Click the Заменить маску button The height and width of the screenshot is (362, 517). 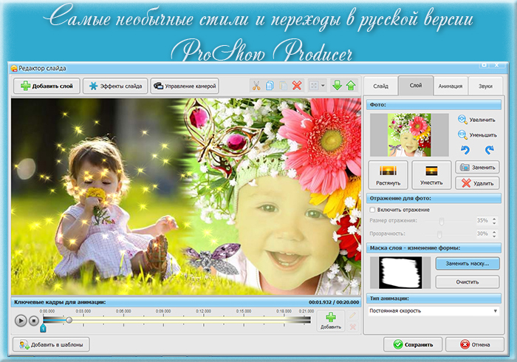pos(467,263)
